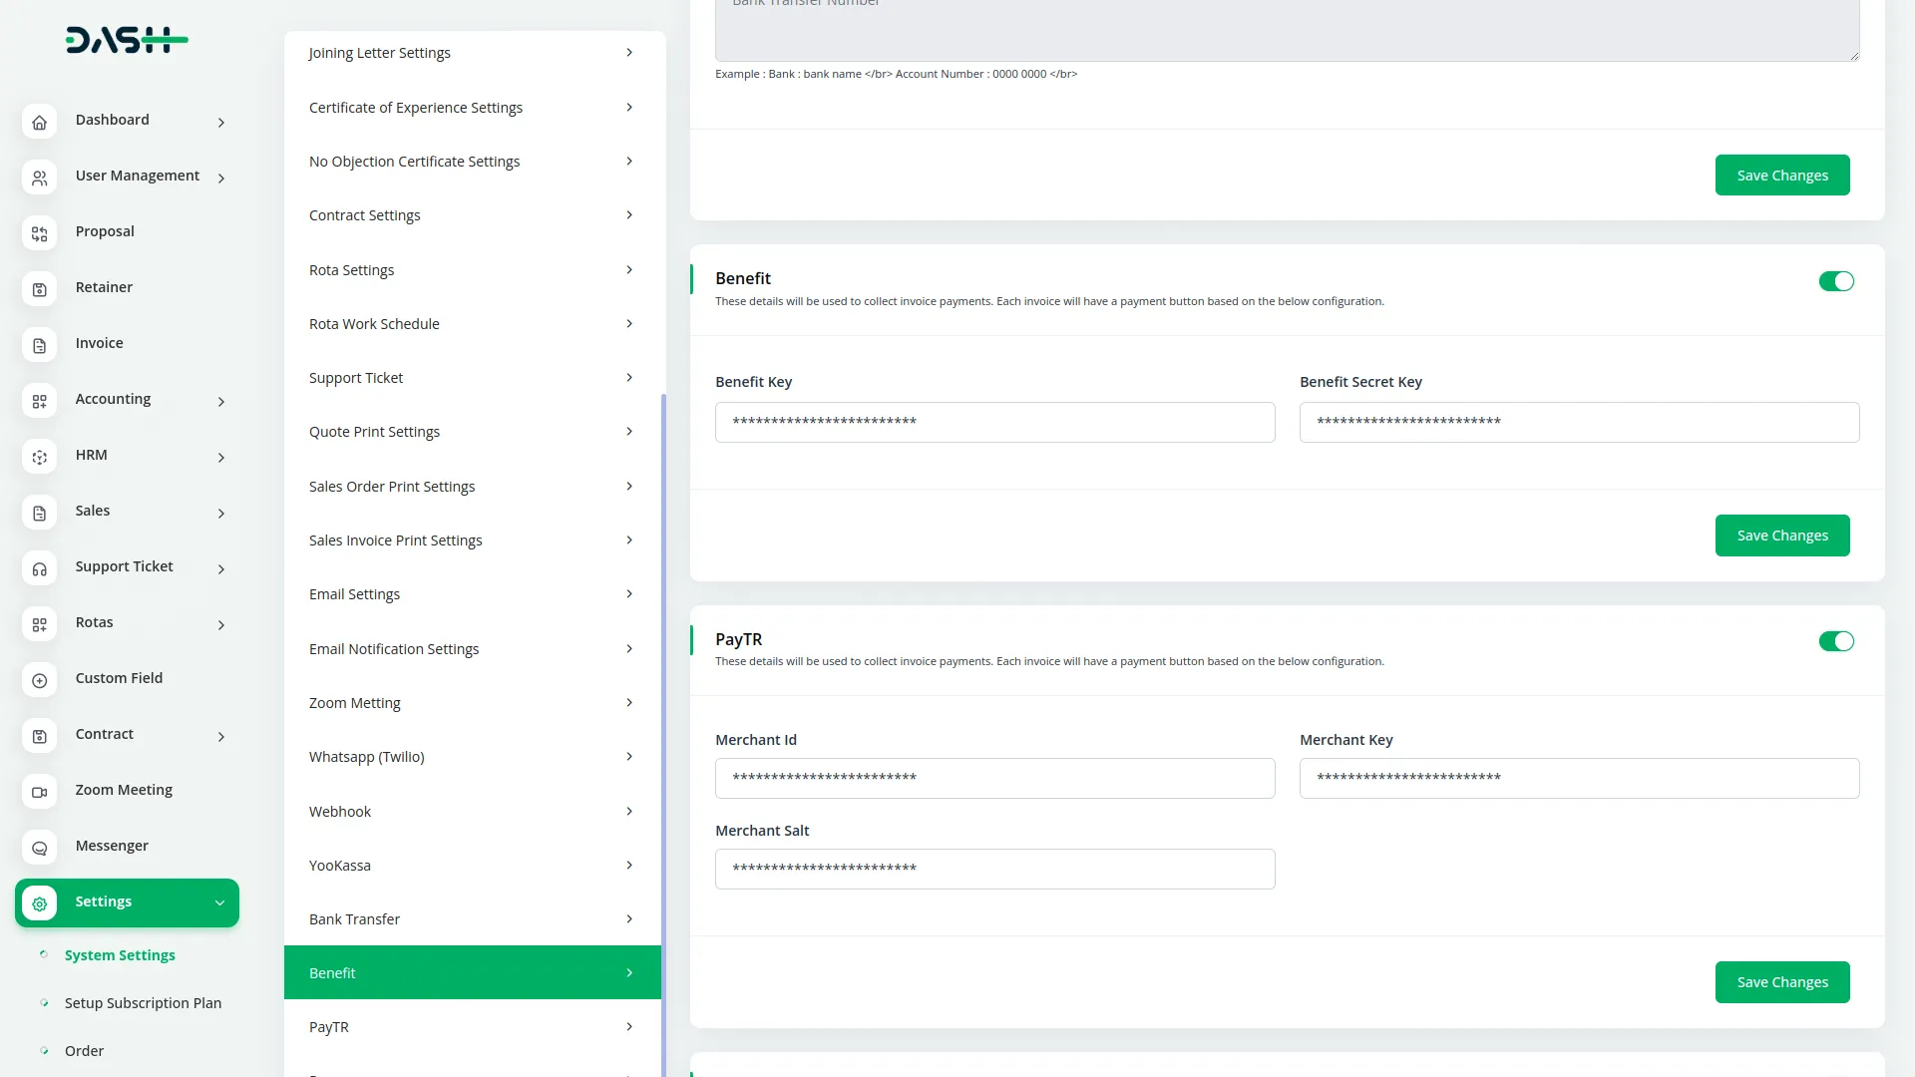1915x1077 pixels.
Task: Select Rota Work Schedule settings
Action: 472,323
